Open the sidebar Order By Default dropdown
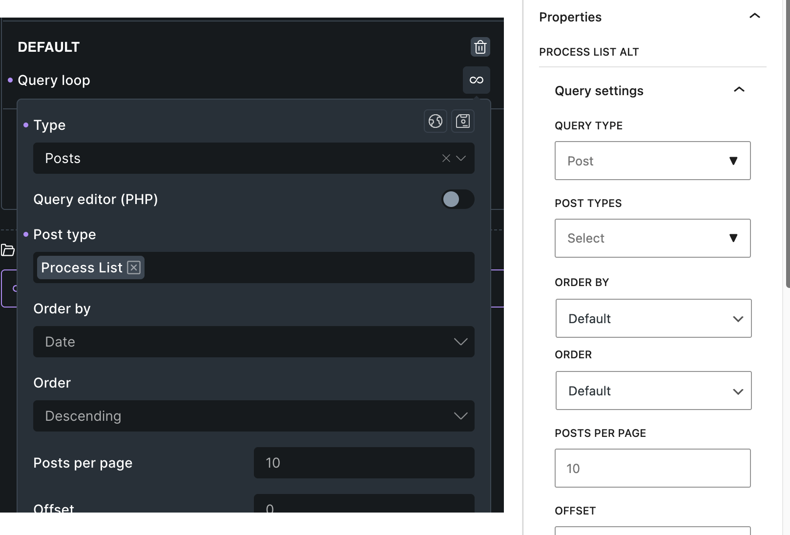 click(x=653, y=318)
